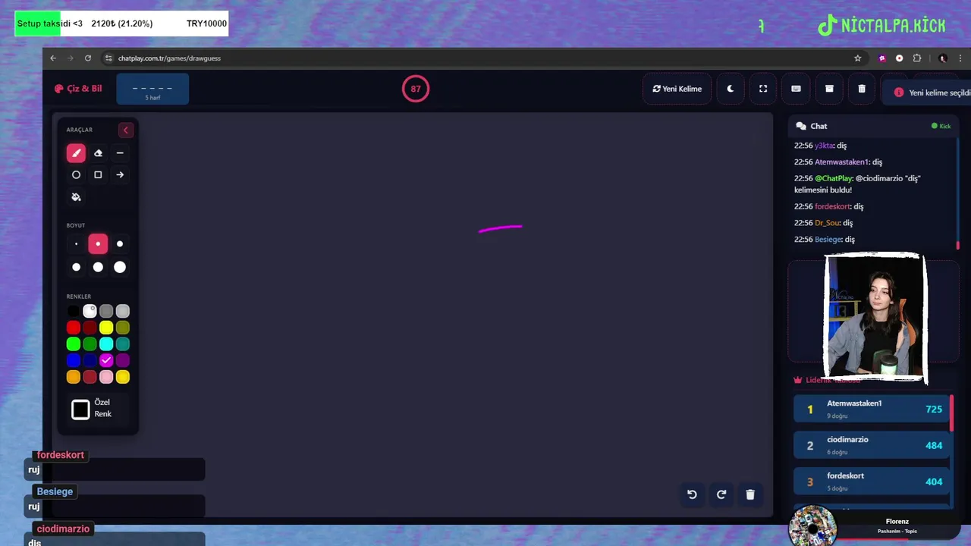Screen dimensions: 971x546
Task: Pick the navy color swatch
Action: [90, 360]
